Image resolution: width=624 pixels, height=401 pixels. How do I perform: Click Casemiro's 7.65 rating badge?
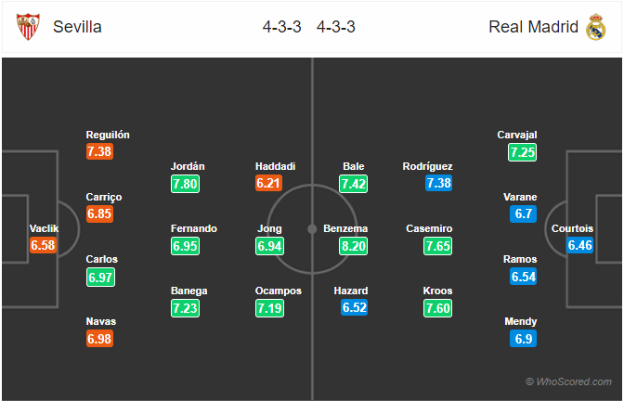coord(438,245)
